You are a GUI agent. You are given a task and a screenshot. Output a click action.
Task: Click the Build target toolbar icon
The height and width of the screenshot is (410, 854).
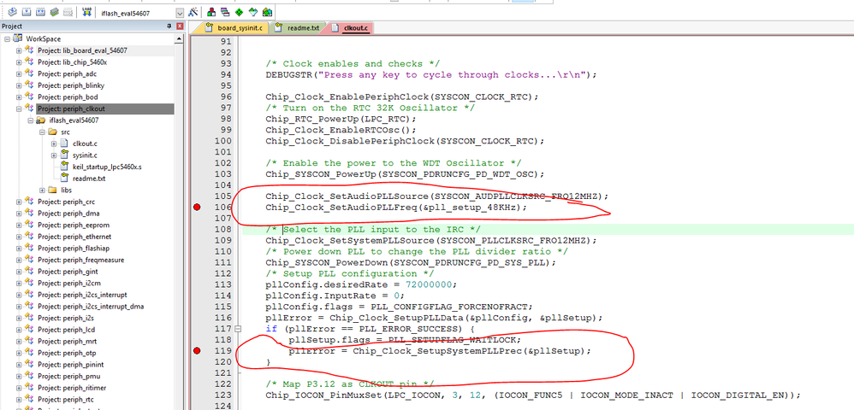pyautogui.click(x=27, y=12)
